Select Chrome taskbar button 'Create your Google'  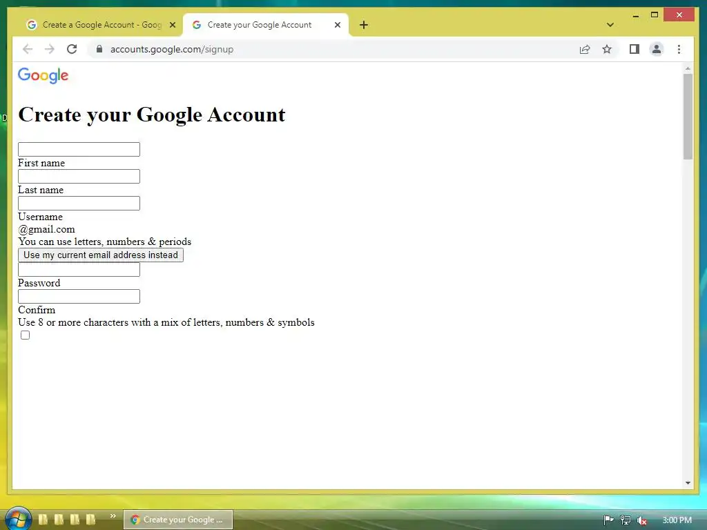pos(178,520)
